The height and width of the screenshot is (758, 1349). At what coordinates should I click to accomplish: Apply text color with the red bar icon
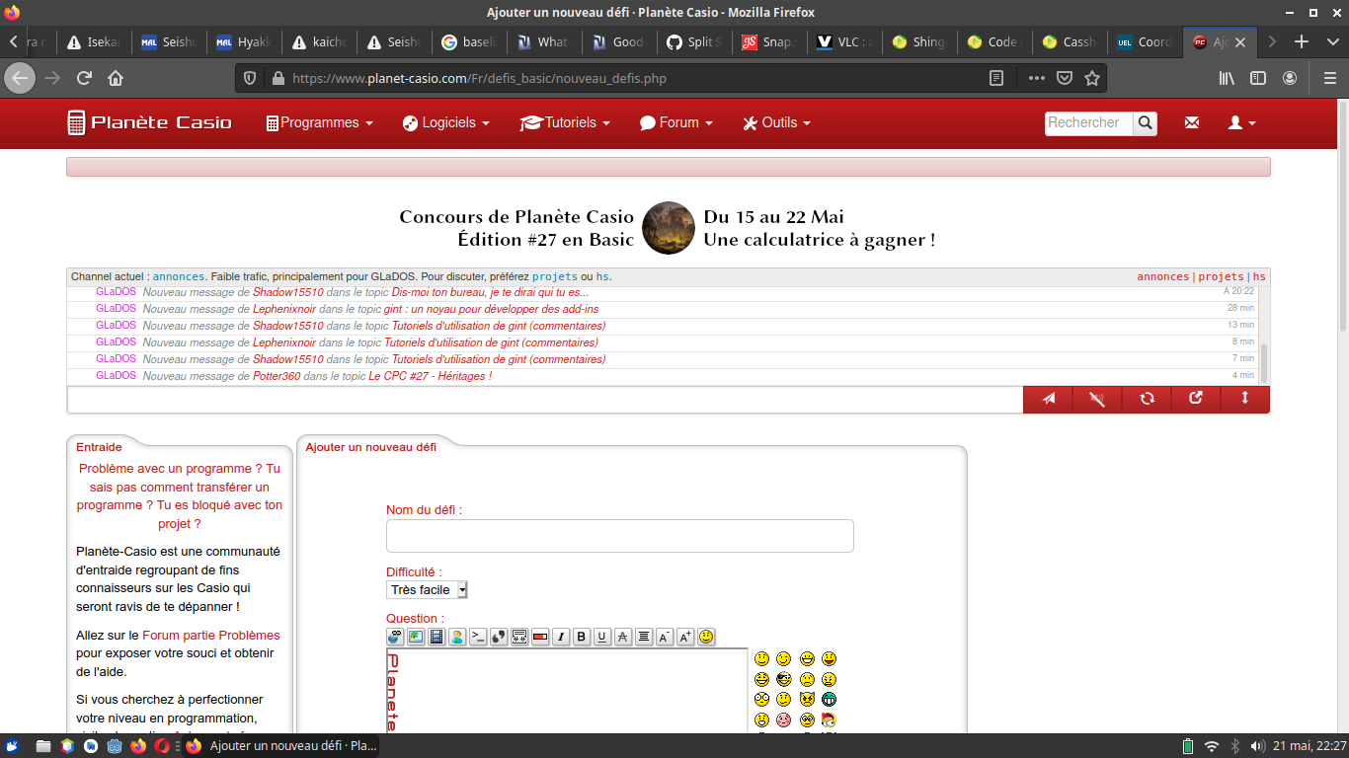540,637
